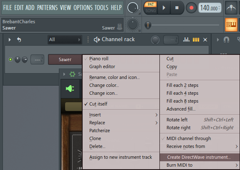This screenshot has width=240, height=170.
Task: Close the Channel rack panel
Action: [205, 40]
